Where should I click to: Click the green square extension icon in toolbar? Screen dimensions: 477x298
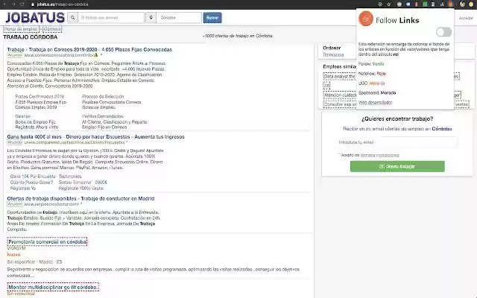tap(425, 4)
